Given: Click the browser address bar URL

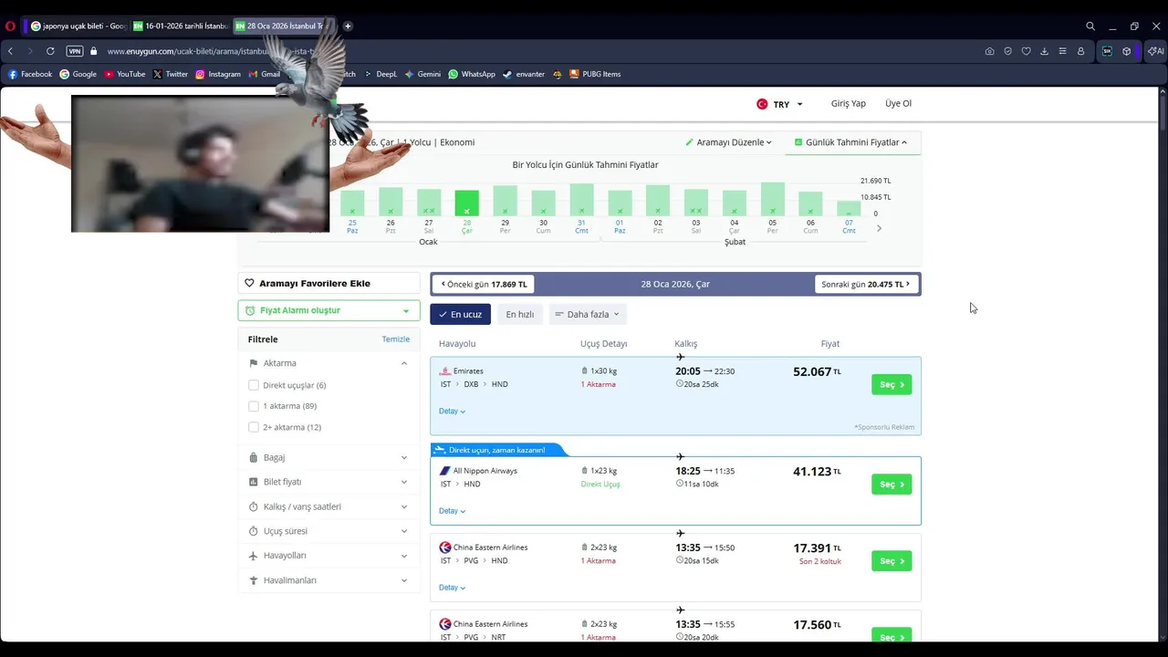Looking at the screenshot, I should point(210,51).
